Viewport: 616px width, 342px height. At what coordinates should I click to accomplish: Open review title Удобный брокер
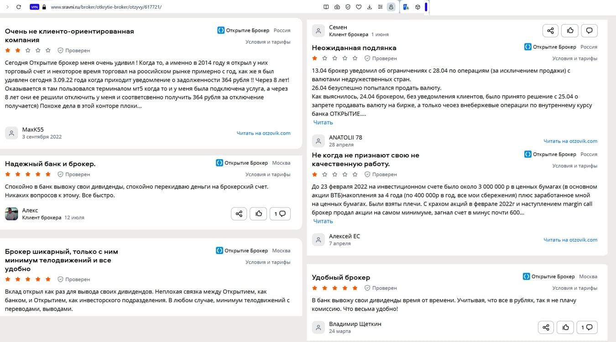(x=341, y=277)
